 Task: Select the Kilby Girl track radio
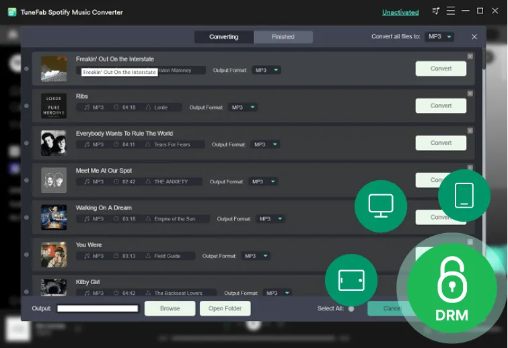click(x=26, y=292)
